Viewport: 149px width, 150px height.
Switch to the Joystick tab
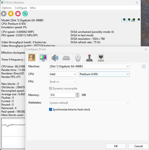90,58
